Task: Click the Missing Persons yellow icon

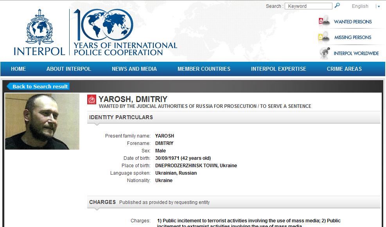Action: pos(324,37)
